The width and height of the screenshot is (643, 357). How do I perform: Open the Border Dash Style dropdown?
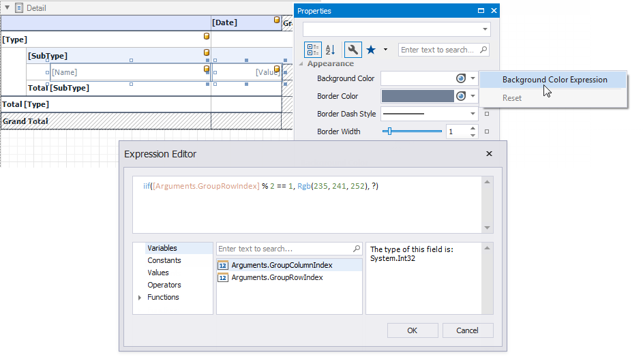click(473, 114)
